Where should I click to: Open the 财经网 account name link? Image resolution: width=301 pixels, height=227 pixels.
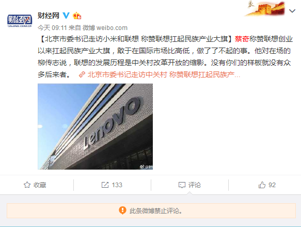point(49,16)
